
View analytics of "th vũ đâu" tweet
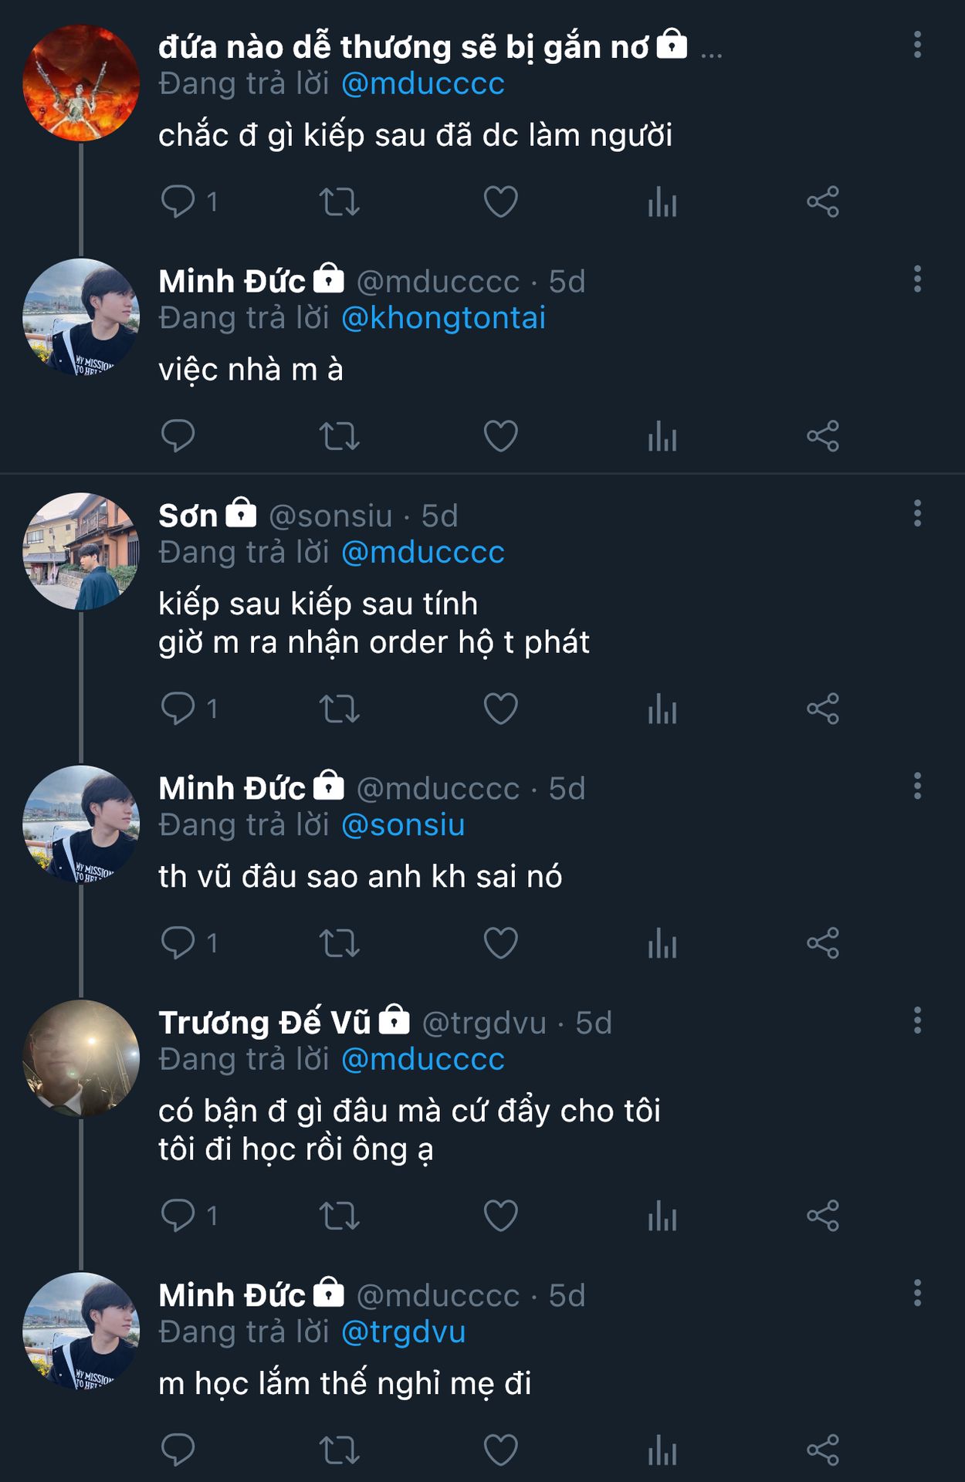point(662,943)
